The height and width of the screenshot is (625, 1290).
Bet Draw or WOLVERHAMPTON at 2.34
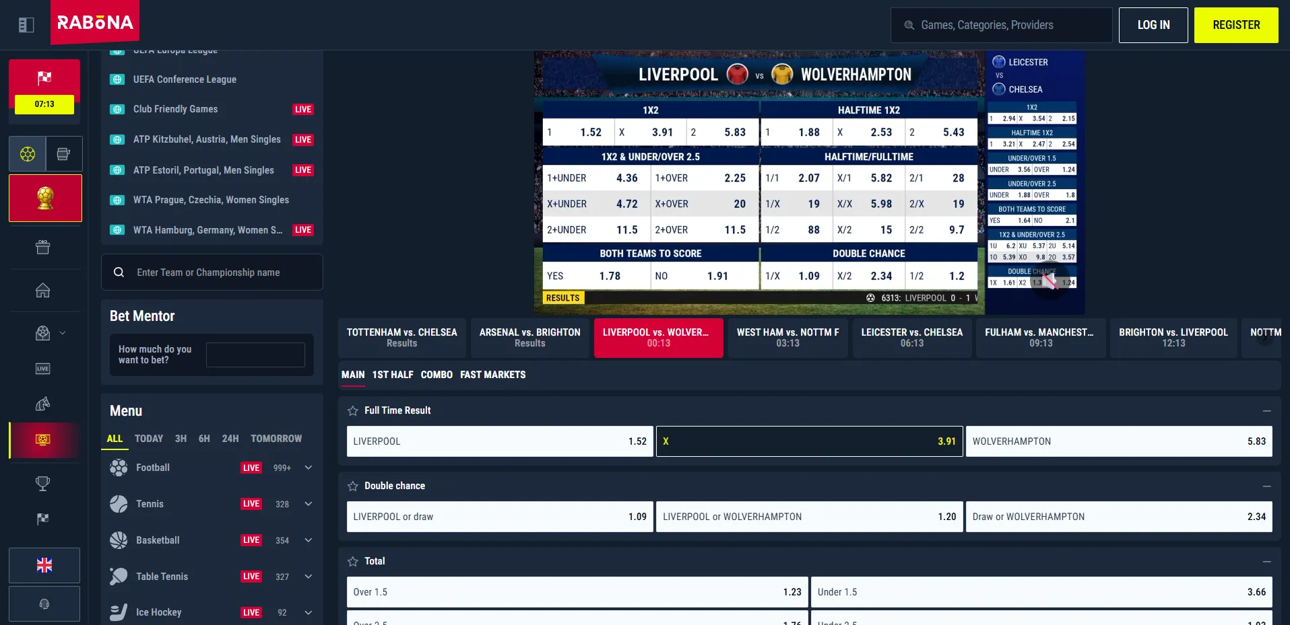1119,517
